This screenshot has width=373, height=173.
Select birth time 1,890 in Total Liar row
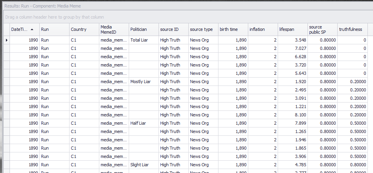click(x=233, y=40)
